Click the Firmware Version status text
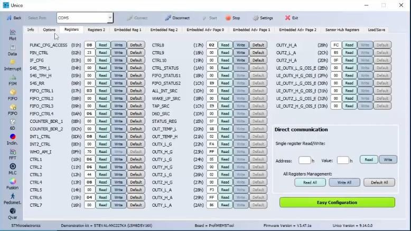The height and width of the screenshot is (231, 411). click(x=287, y=226)
